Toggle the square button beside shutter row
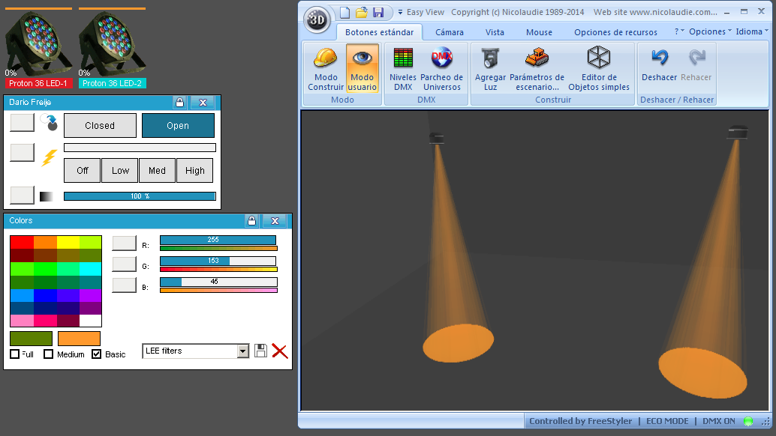This screenshot has height=436, width=776. [x=23, y=122]
